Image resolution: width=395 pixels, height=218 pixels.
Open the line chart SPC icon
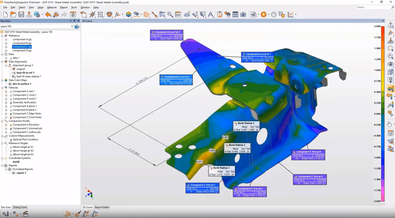[291, 15]
